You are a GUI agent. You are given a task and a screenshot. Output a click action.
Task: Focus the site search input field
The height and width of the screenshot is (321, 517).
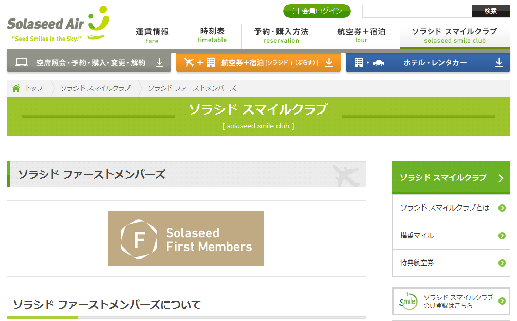click(x=417, y=11)
